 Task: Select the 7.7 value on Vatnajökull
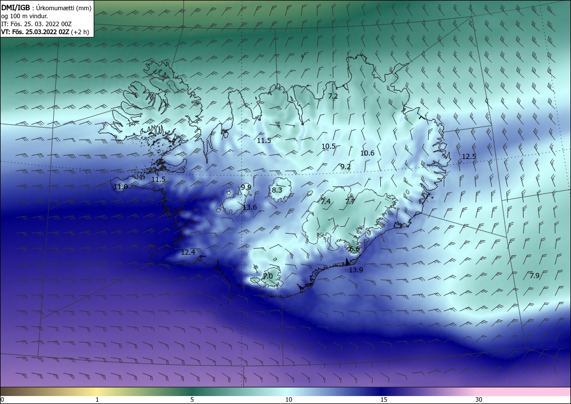click(x=350, y=202)
